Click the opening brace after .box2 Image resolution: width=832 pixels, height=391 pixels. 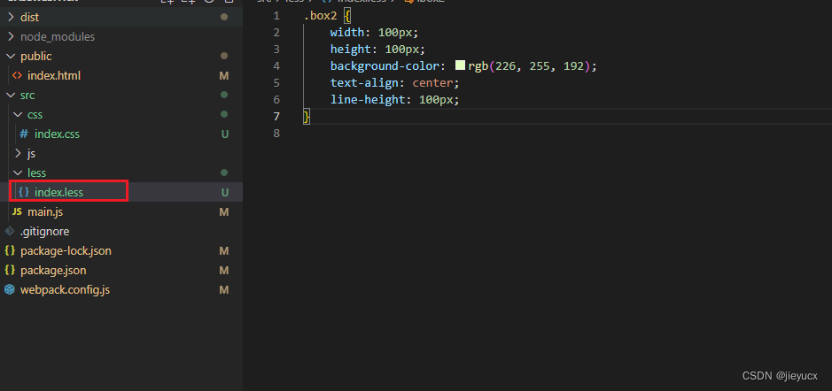coord(347,16)
